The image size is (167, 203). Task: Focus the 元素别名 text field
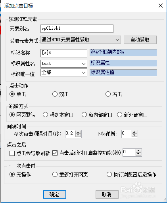coord(77,28)
